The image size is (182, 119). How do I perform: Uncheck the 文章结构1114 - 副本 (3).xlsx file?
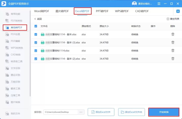click(x=36, y=43)
